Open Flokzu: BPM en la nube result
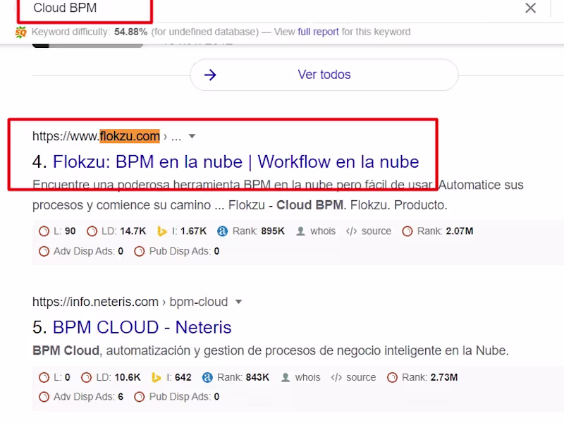The height and width of the screenshot is (423, 564). tap(235, 162)
